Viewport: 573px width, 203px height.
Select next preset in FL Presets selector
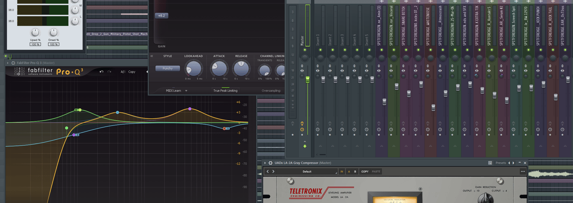(513, 163)
